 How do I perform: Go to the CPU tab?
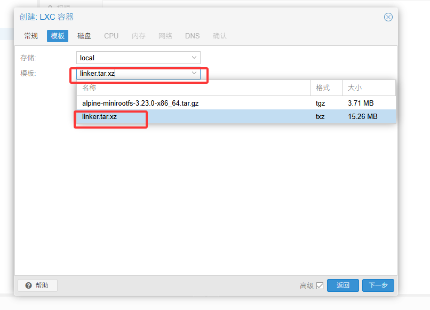click(x=112, y=36)
